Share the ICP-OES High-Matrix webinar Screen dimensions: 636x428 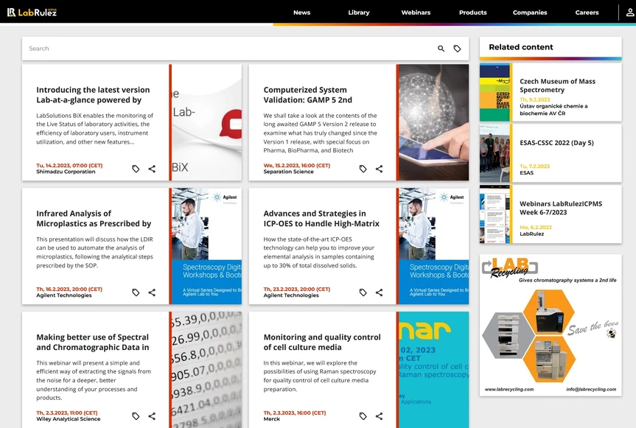[x=379, y=292]
